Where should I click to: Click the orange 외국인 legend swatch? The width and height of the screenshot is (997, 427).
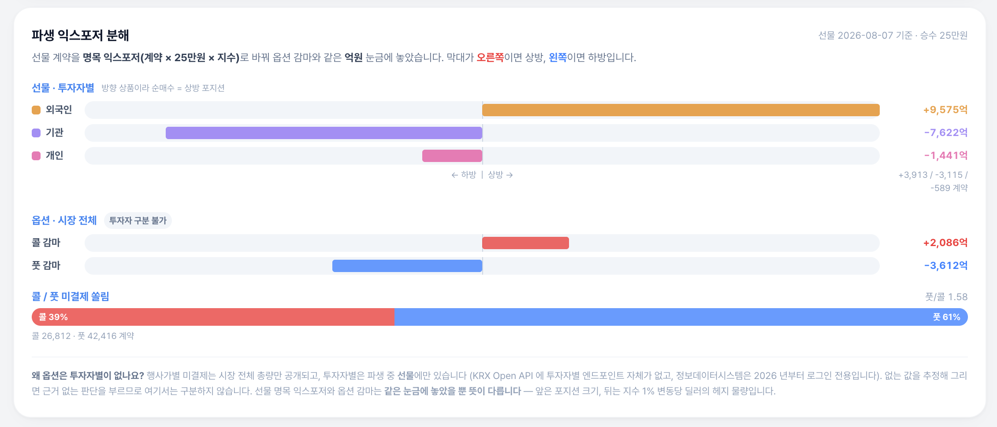(36, 110)
